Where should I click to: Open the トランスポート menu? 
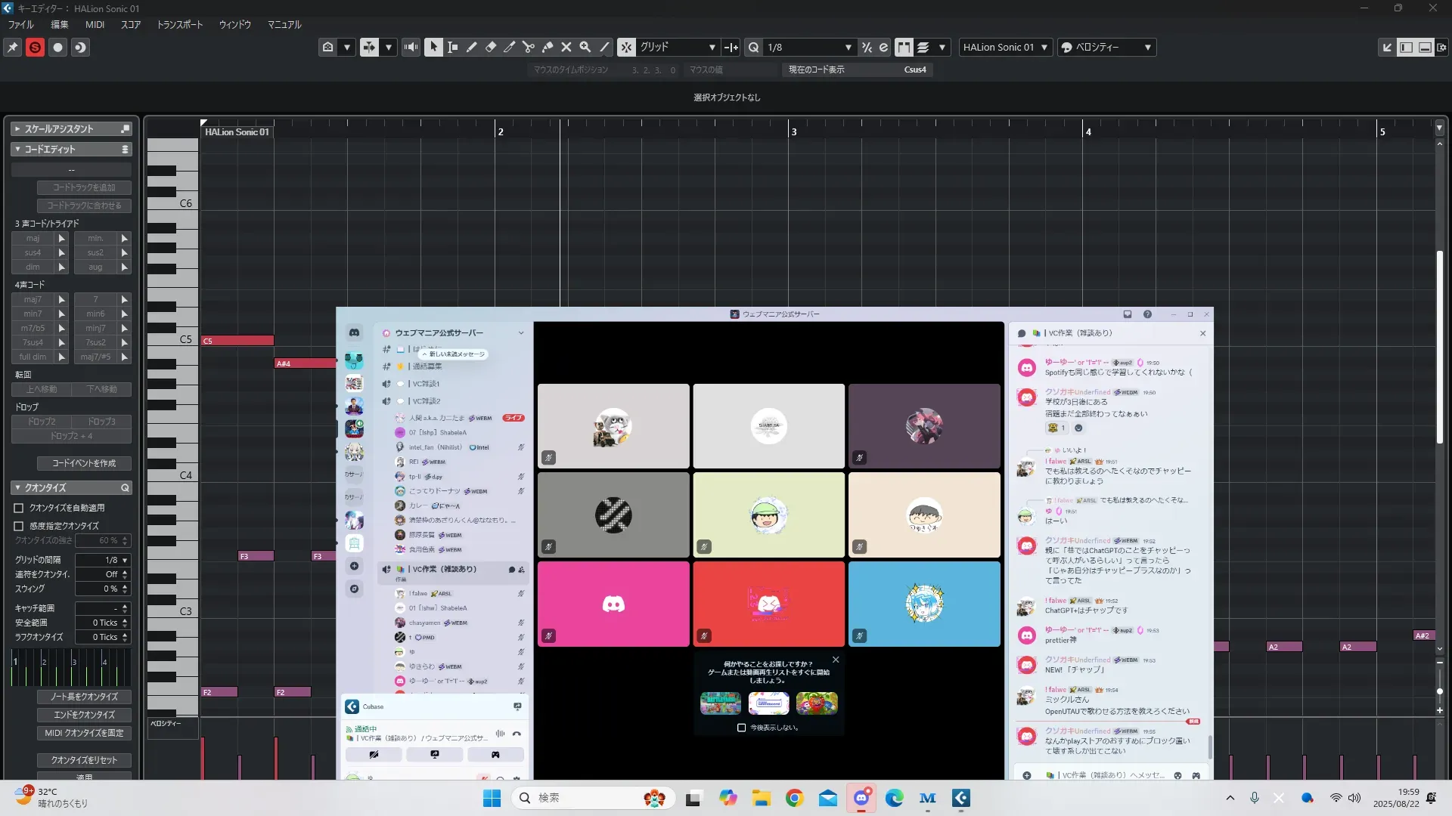pos(179,24)
